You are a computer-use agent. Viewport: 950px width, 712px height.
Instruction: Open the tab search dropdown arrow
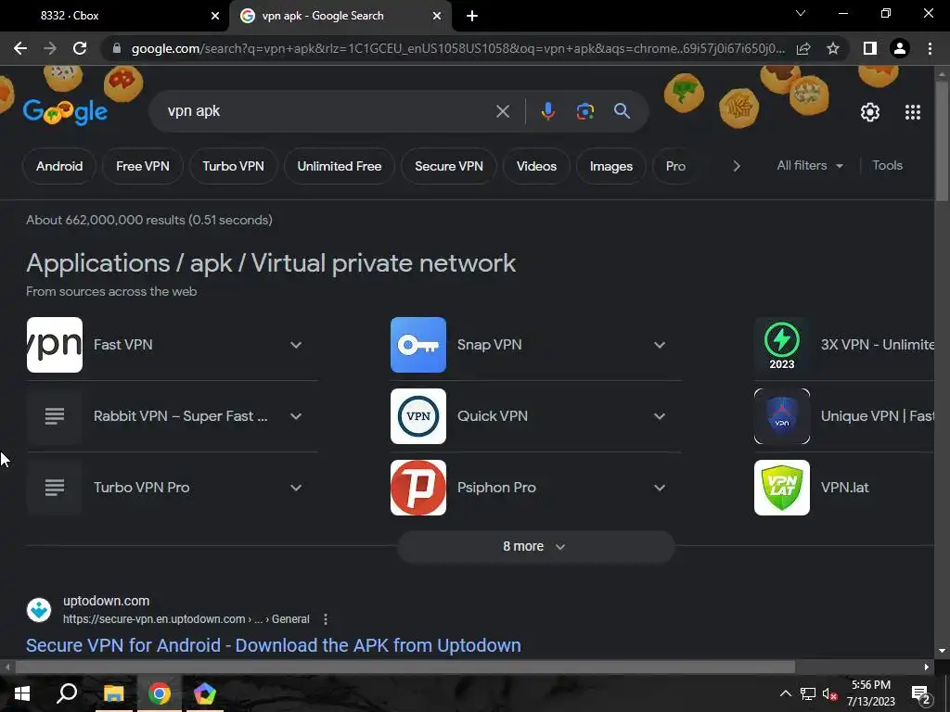point(801,13)
